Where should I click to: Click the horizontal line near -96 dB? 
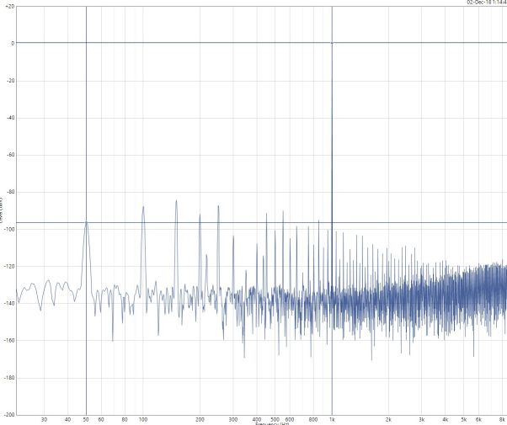[211, 223]
